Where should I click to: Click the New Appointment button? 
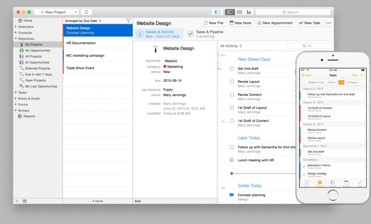coord(275,23)
